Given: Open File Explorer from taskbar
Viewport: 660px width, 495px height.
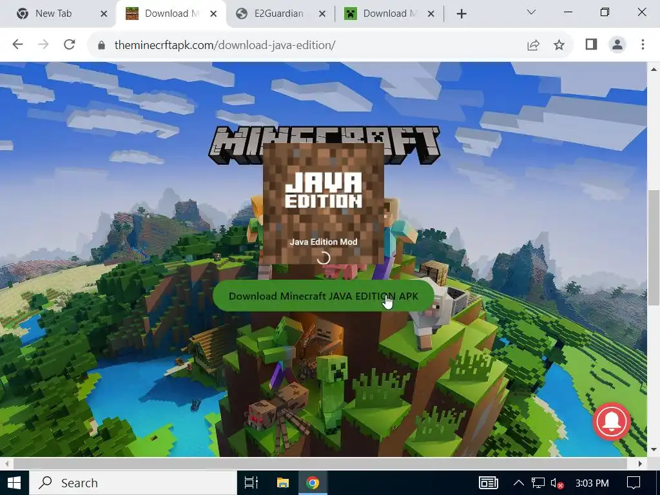Looking at the screenshot, I should click(x=283, y=483).
